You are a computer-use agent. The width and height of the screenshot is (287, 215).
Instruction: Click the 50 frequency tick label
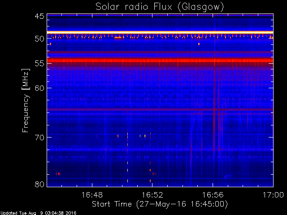pos(39,39)
